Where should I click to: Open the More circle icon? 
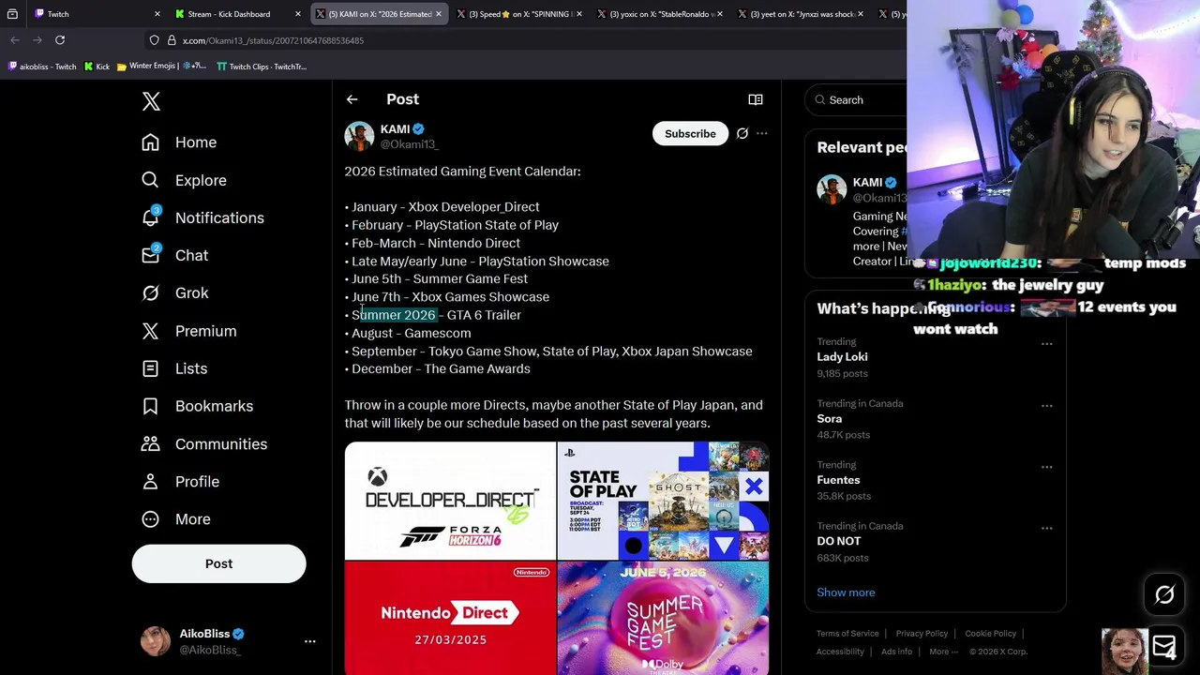click(150, 518)
